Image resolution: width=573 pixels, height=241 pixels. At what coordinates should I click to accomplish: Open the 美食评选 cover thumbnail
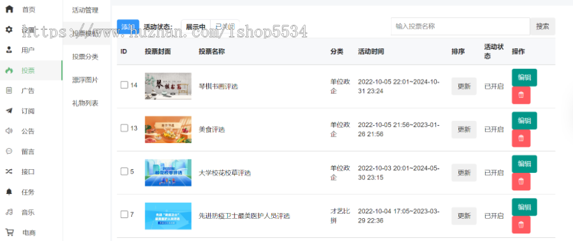pos(168,129)
